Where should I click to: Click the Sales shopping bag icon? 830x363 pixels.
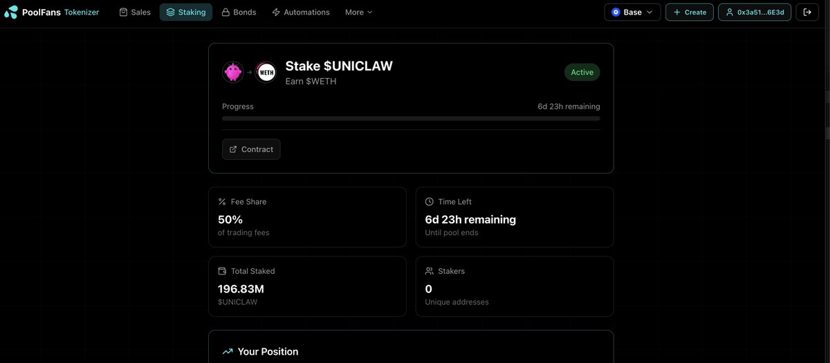coord(124,12)
